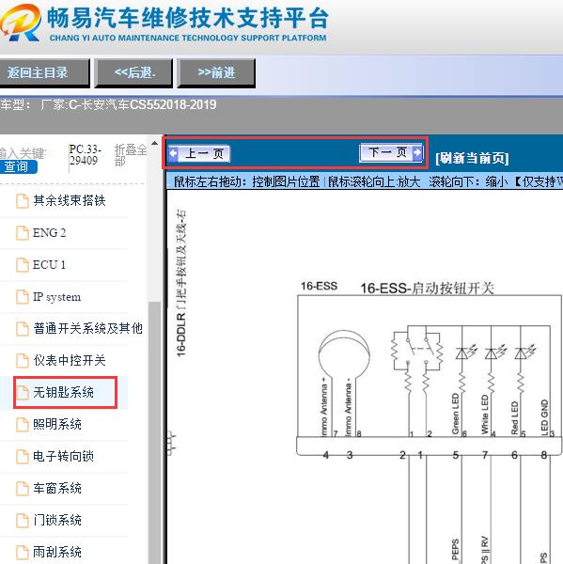Click the right arrow icon on 下一页
The image size is (563, 564).
point(417,152)
